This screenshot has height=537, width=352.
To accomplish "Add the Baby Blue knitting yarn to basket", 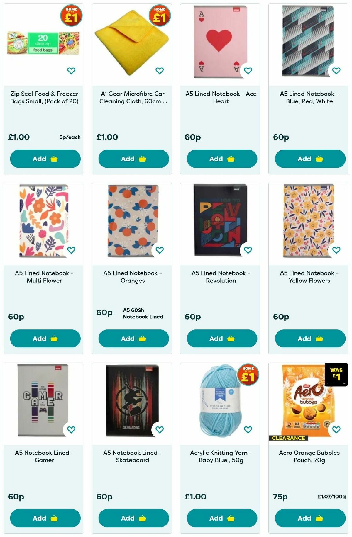I will [x=221, y=518].
